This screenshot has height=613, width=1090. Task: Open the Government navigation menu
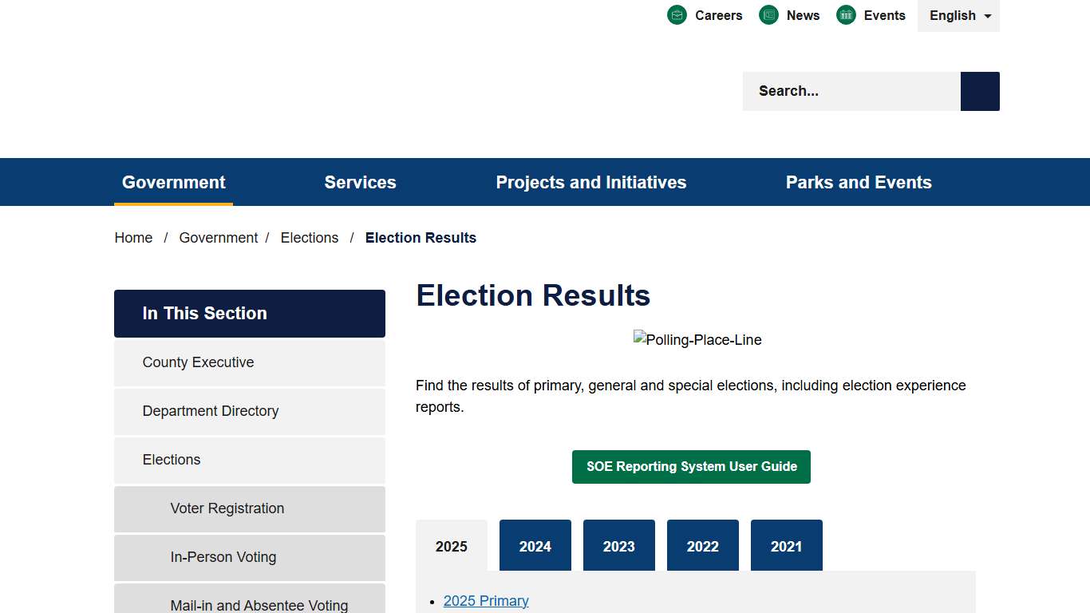(x=173, y=182)
